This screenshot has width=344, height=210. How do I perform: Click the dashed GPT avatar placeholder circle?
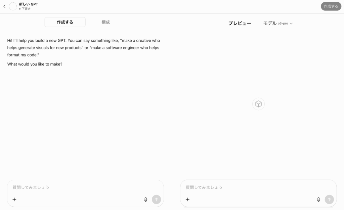(13, 6)
